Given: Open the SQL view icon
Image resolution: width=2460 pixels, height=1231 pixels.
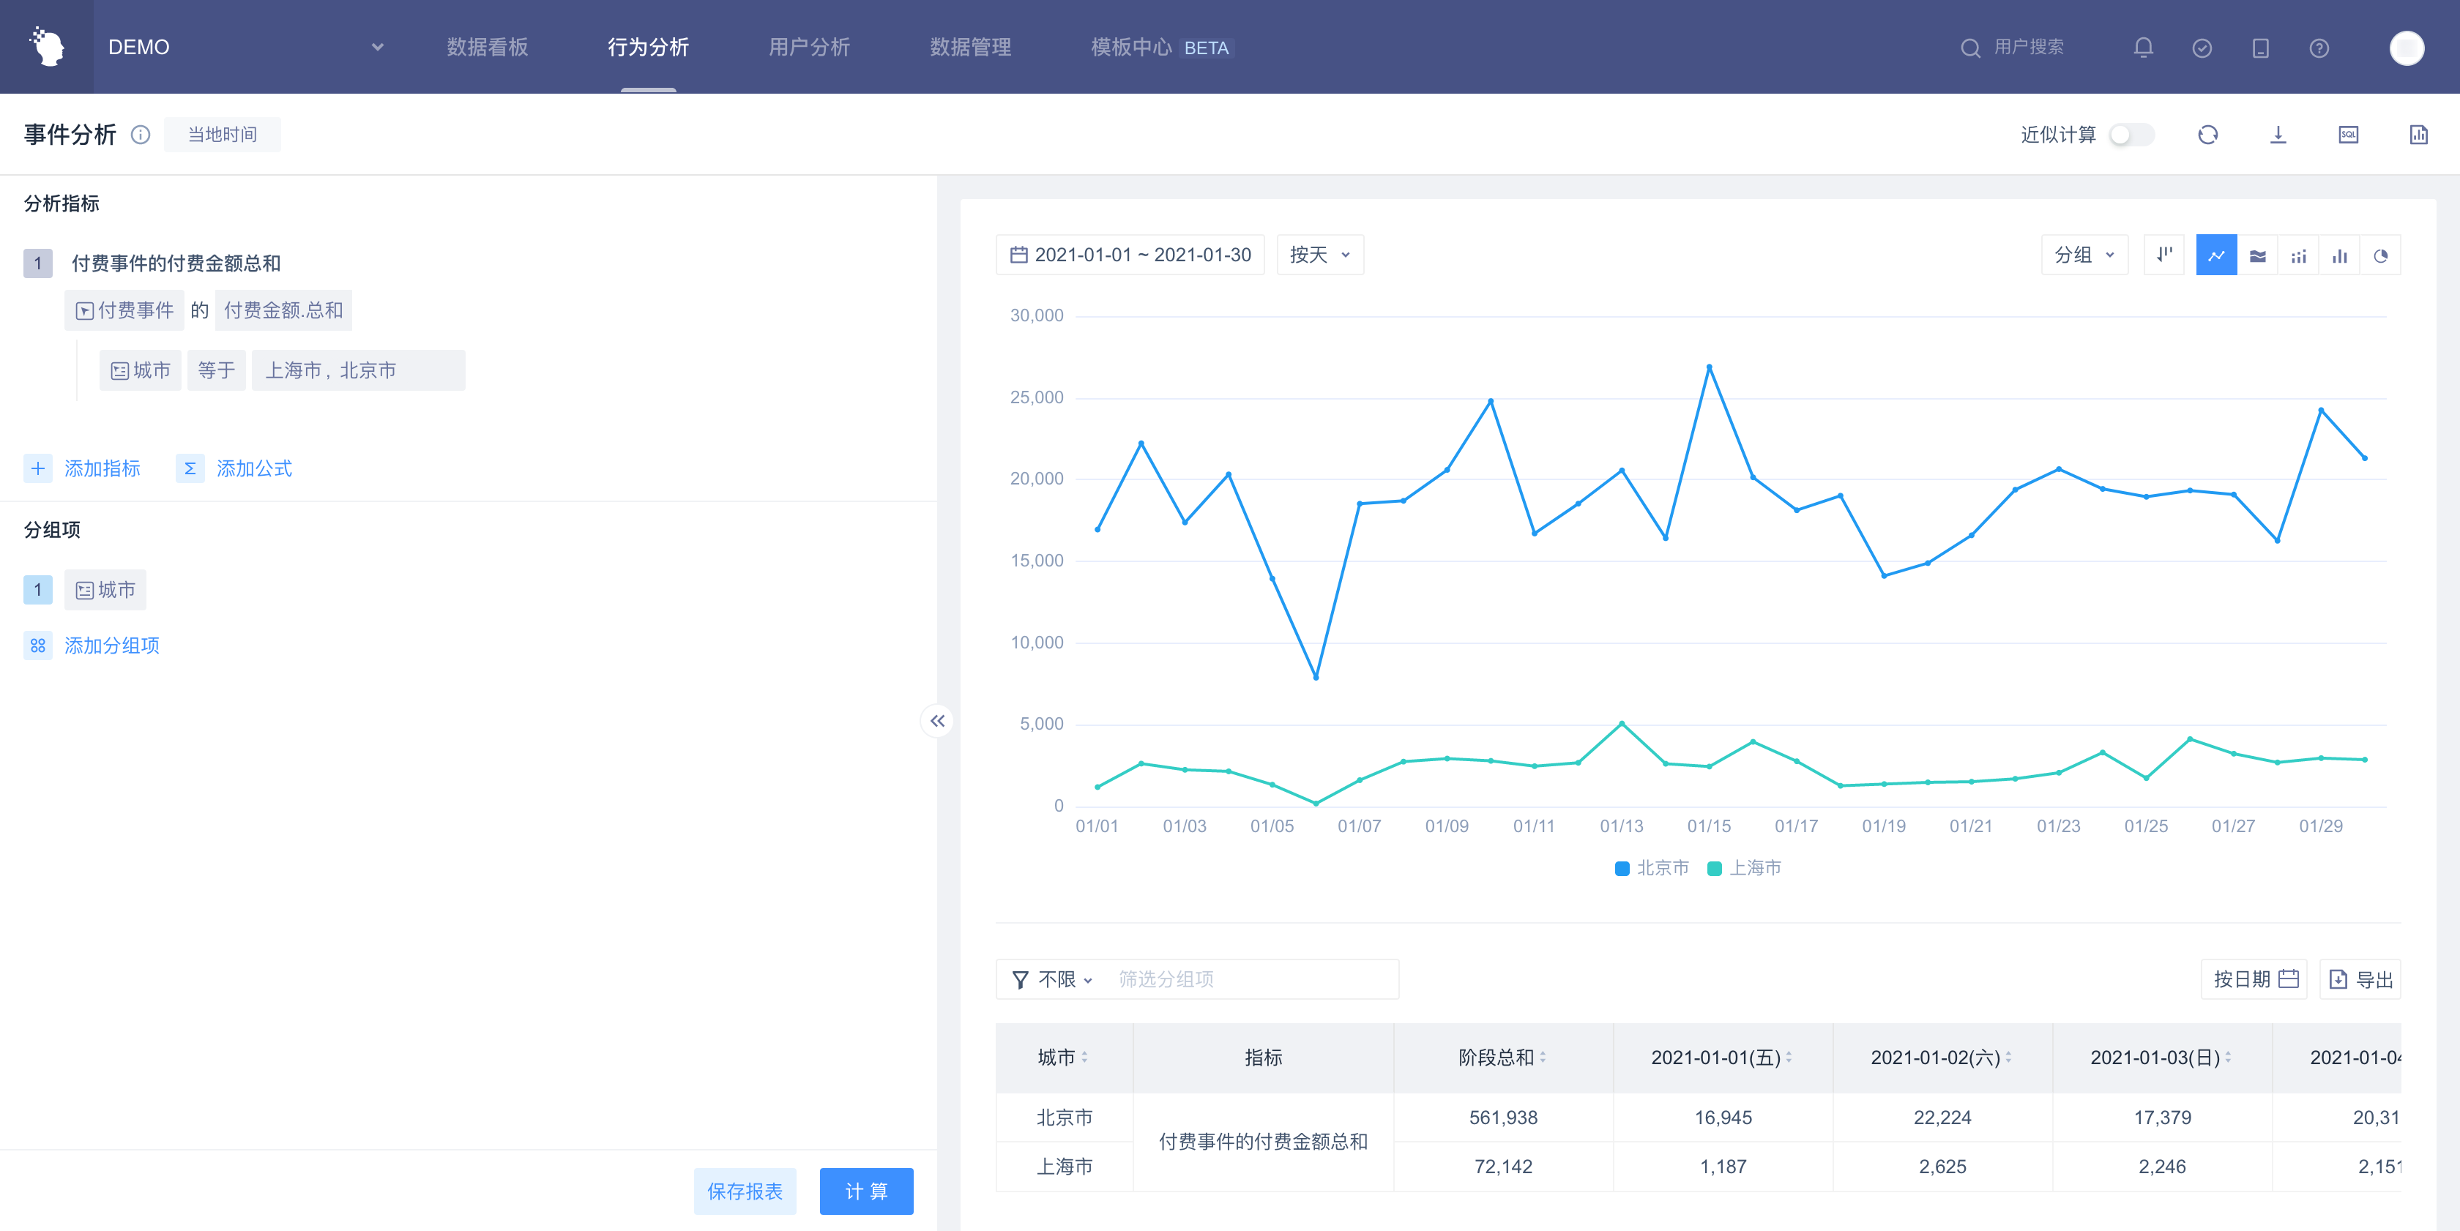Looking at the screenshot, I should click(2348, 135).
